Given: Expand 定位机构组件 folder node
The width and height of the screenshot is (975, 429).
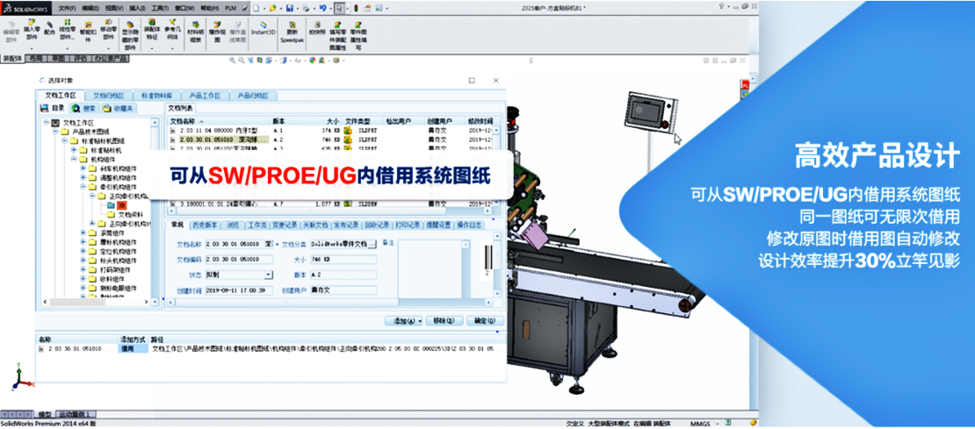Looking at the screenshot, I should (83, 252).
